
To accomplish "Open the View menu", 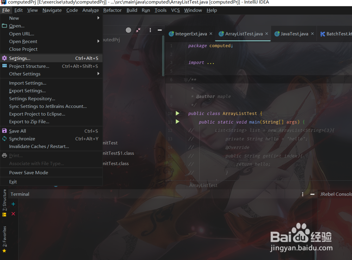I will point(32,10).
